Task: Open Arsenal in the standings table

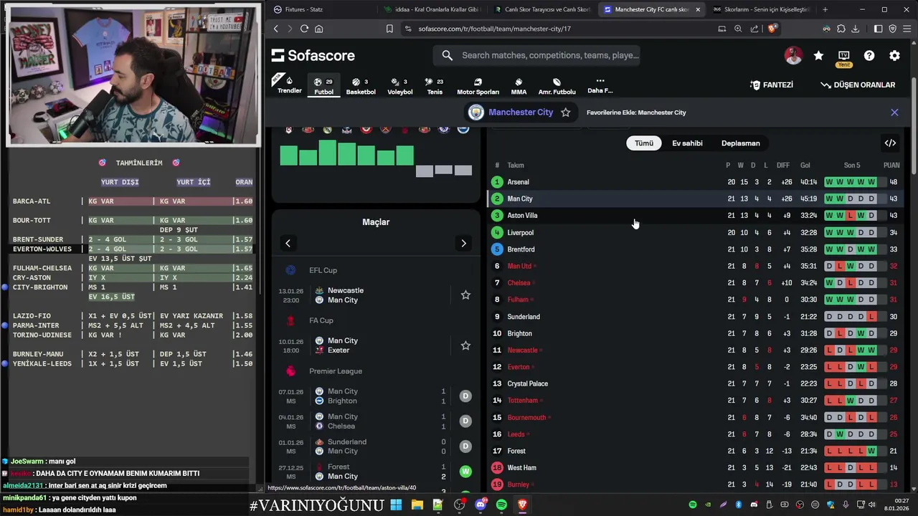Action: coord(694,182)
